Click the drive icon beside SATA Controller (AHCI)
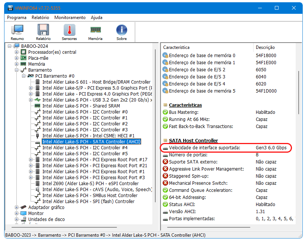This screenshot has width=305, height=243. pyautogui.click(x=38, y=142)
